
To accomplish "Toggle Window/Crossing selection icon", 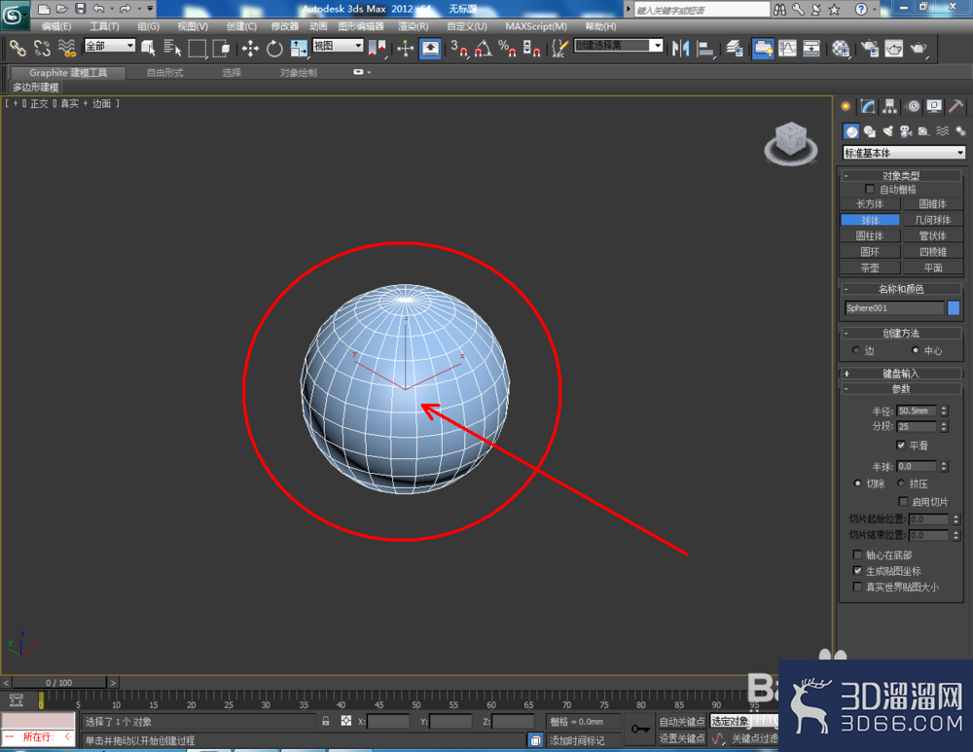I will coord(221,48).
